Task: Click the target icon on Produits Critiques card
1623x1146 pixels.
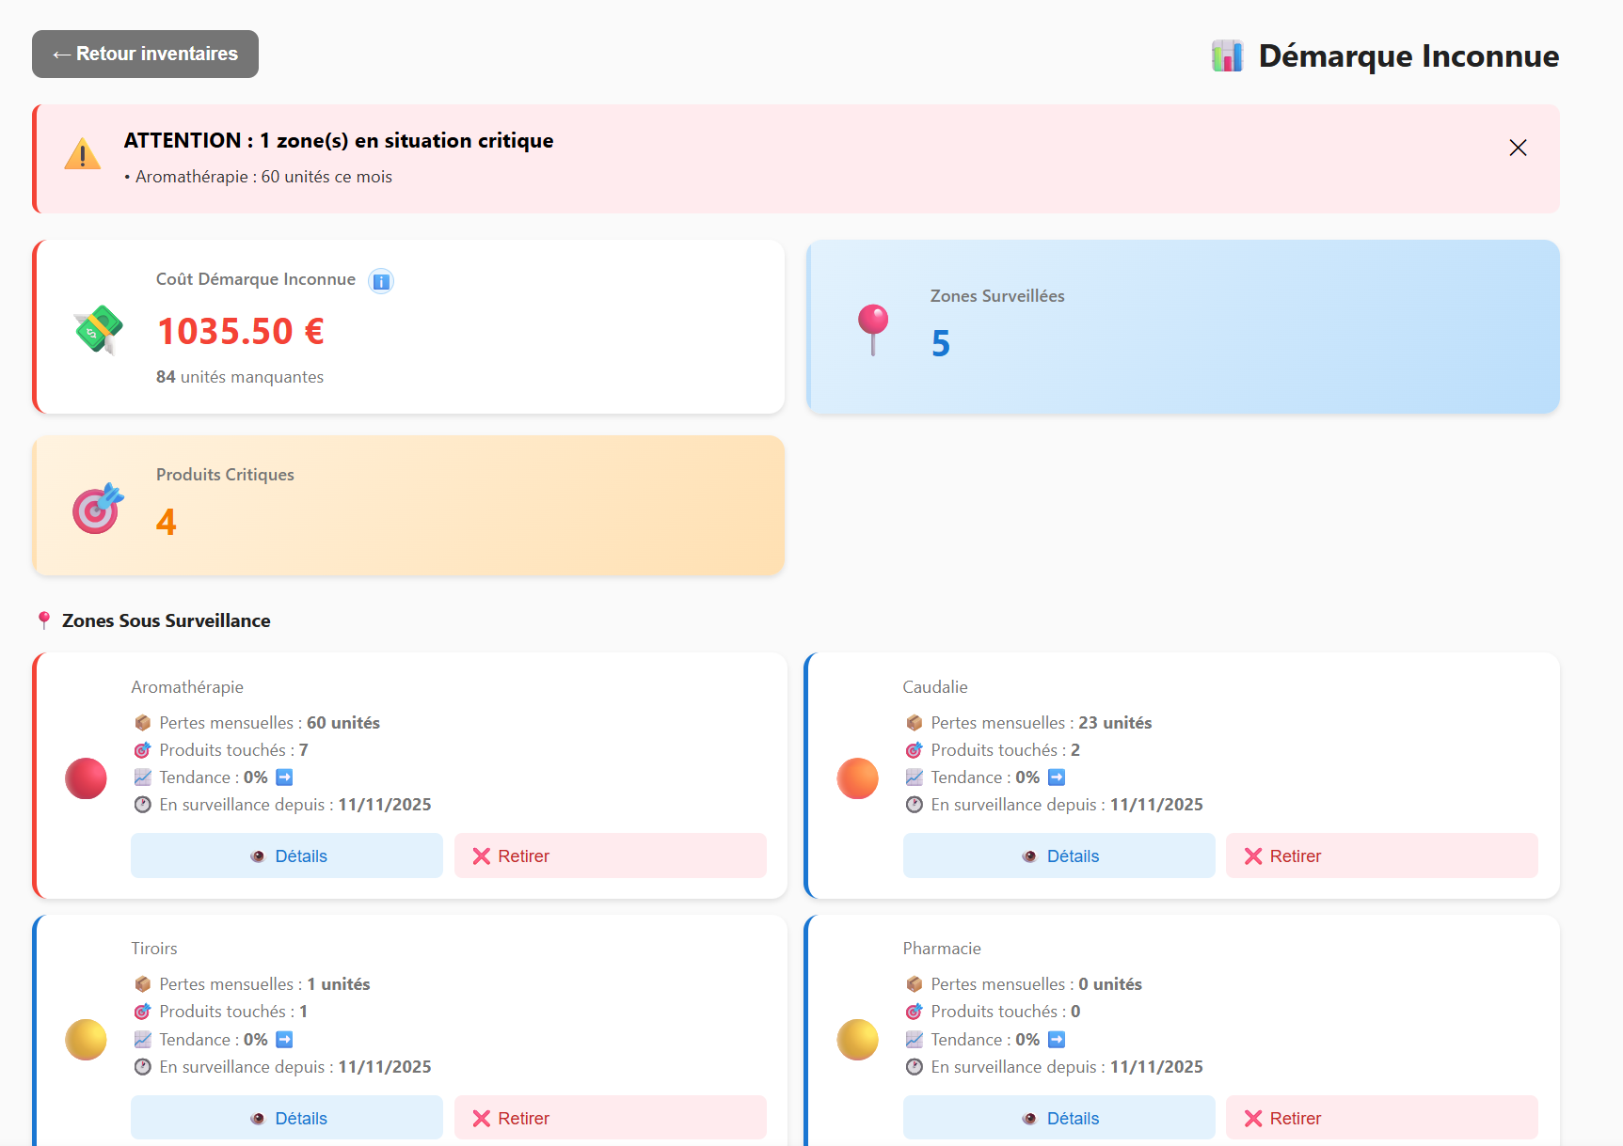Action: coord(95,508)
